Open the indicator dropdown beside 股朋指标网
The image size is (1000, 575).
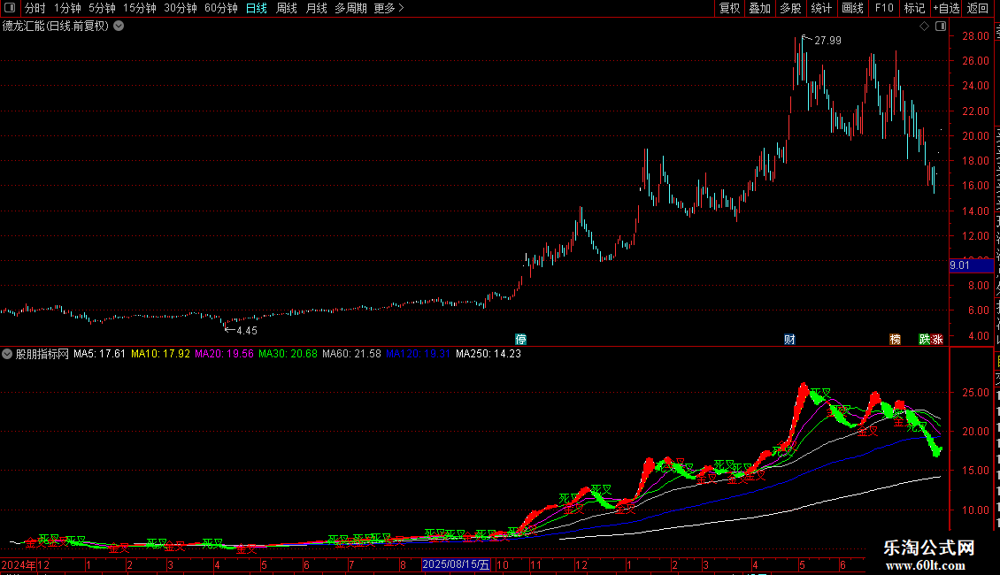coord(7,354)
